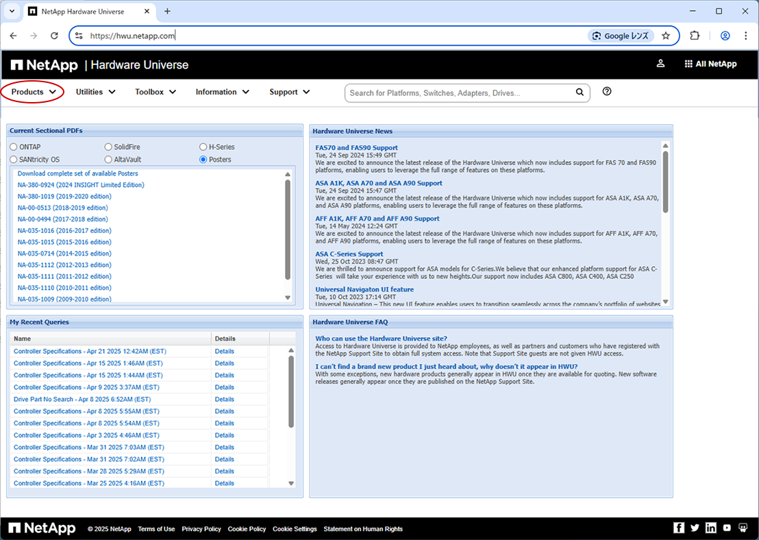The width and height of the screenshot is (759, 540).
Task: Open the tab search dropdown arrow
Action: pos(12,11)
